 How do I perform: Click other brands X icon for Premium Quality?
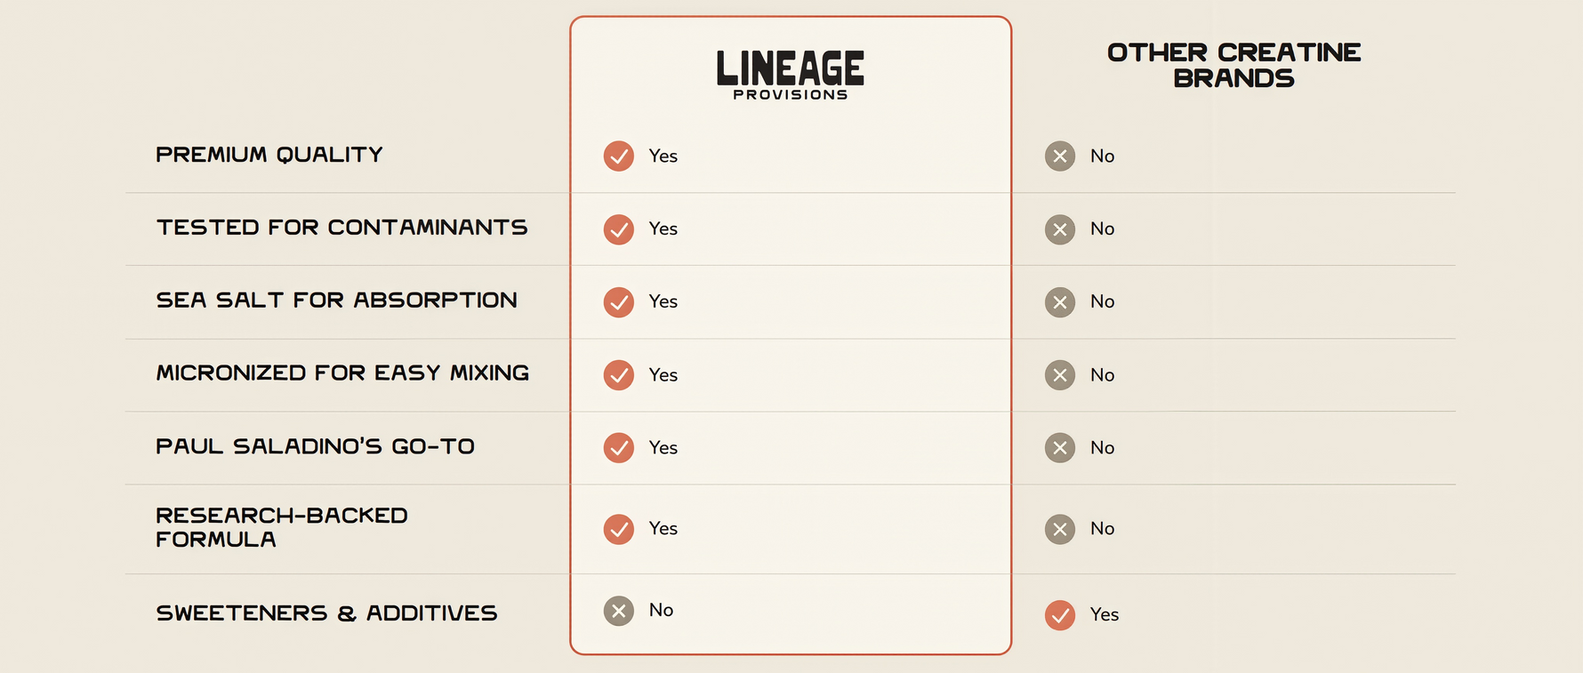coord(1060,156)
